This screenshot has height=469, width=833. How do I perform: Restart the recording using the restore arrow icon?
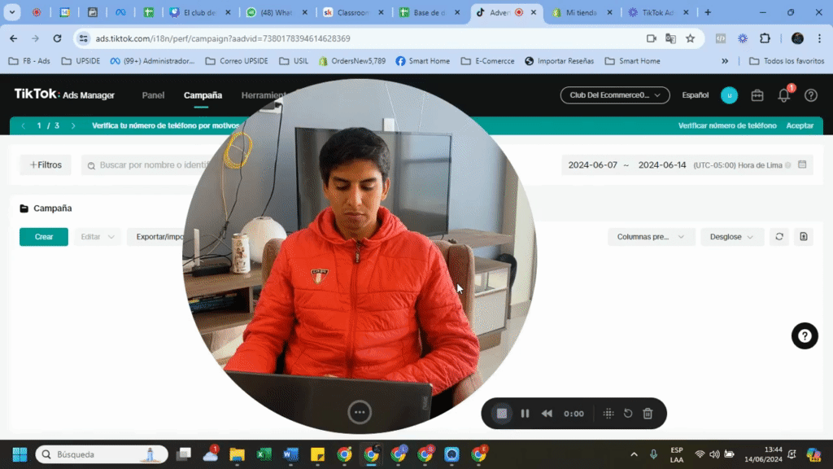click(x=627, y=414)
